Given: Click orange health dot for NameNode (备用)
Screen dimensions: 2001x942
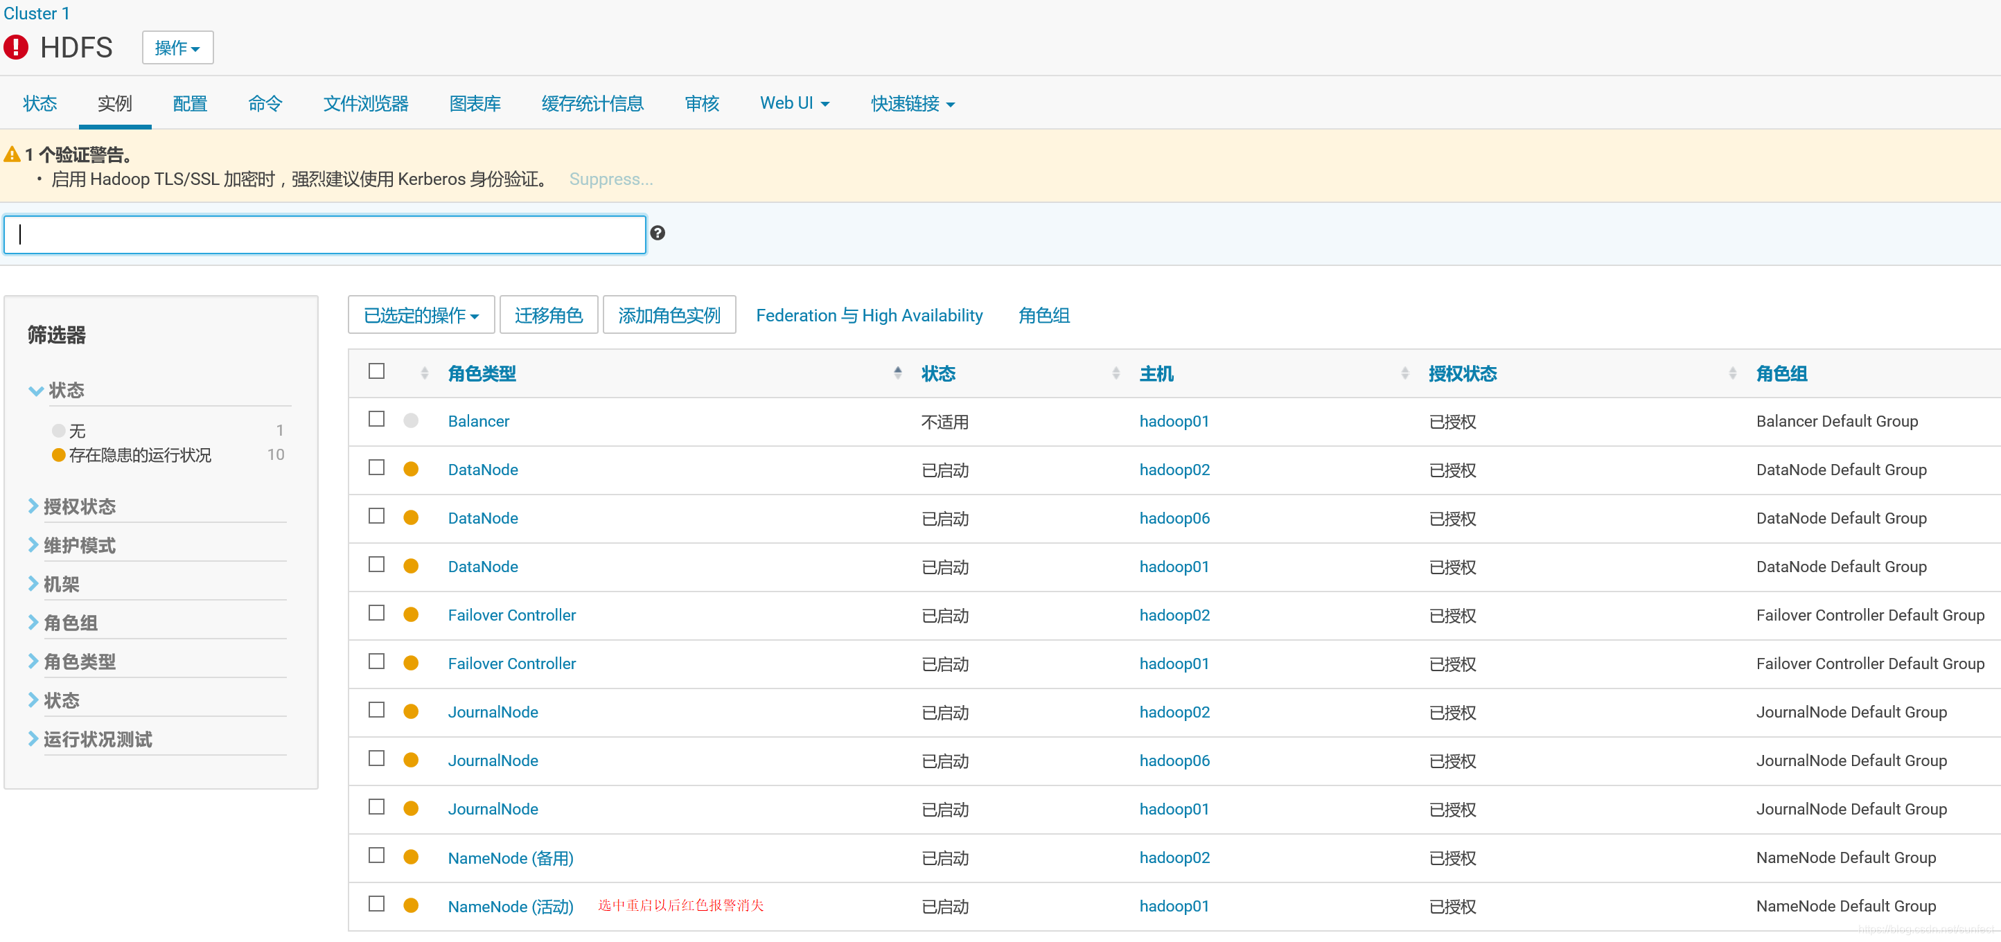Looking at the screenshot, I should coord(411,857).
